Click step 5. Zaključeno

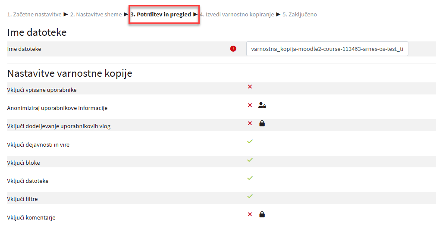coord(300,15)
